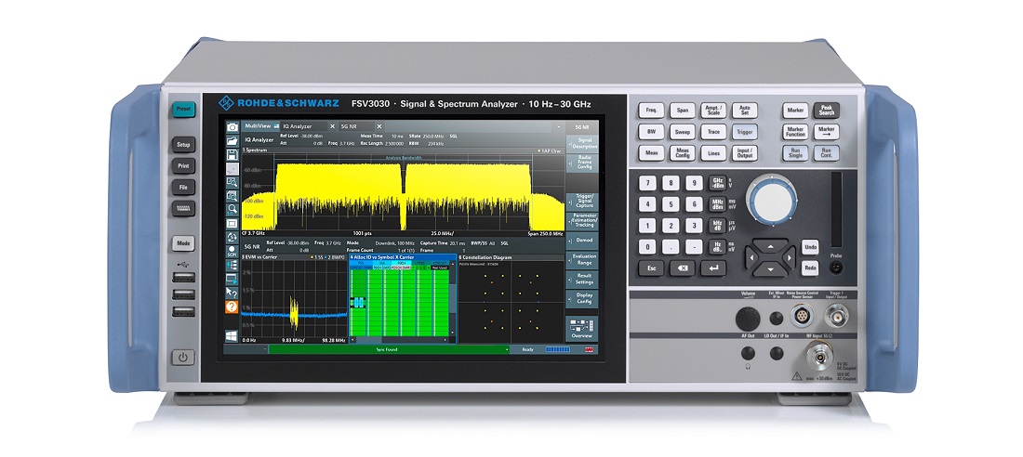Open the Signal Description softkey
This screenshot has width=1023, height=457.
(582, 143)
